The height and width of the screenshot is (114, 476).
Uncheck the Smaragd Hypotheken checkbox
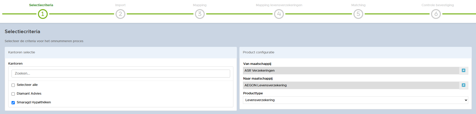tap(13, 103)
